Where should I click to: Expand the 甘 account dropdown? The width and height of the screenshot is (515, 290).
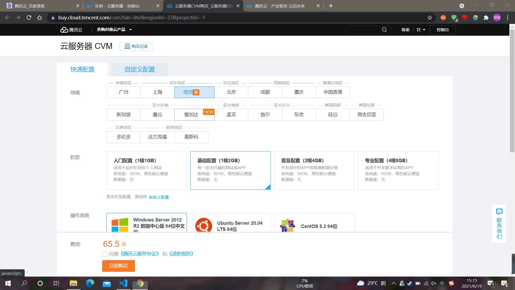click(421, 30)
